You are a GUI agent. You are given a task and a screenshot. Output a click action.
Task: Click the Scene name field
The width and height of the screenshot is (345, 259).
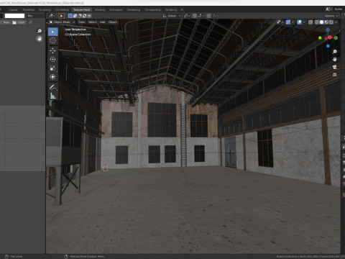(339, 9)
